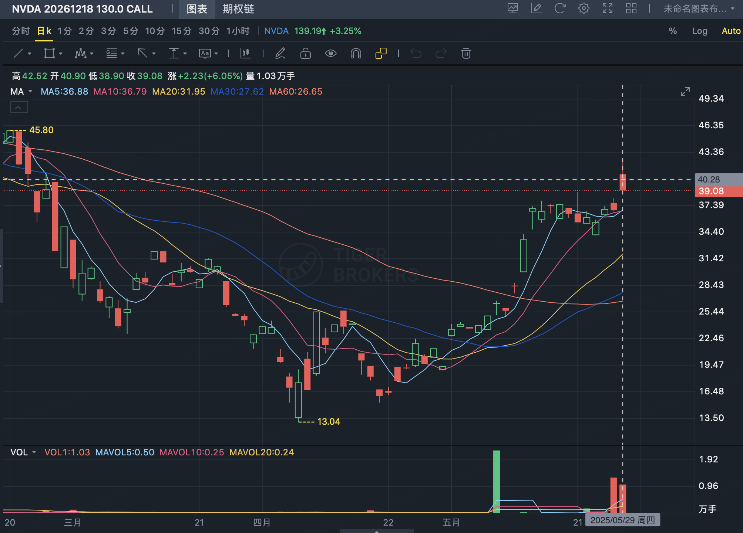Screen dimensions: 743x533
Task: Select the wave pattern drawing tool
Action: tap(81, 54)
